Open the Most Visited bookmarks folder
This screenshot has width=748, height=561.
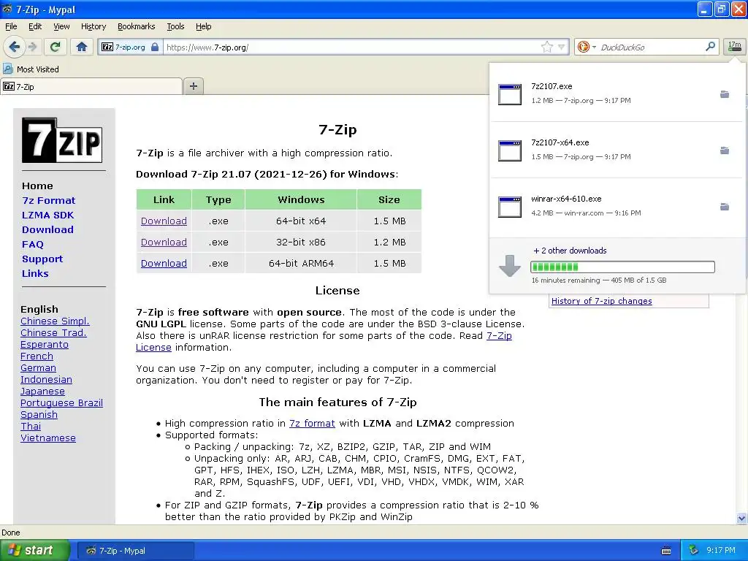(31, 69)
